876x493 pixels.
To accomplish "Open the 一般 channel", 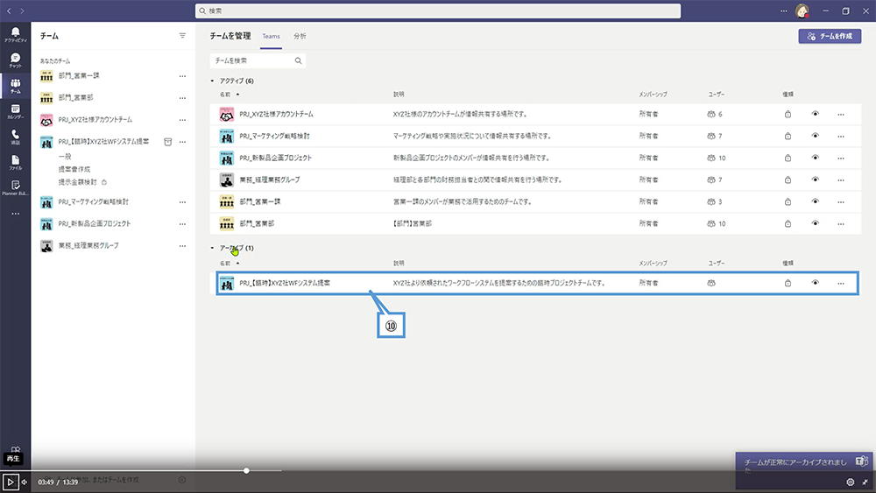I will point(65,157).
